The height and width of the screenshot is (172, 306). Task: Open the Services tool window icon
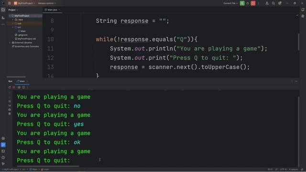coord(3,139)
